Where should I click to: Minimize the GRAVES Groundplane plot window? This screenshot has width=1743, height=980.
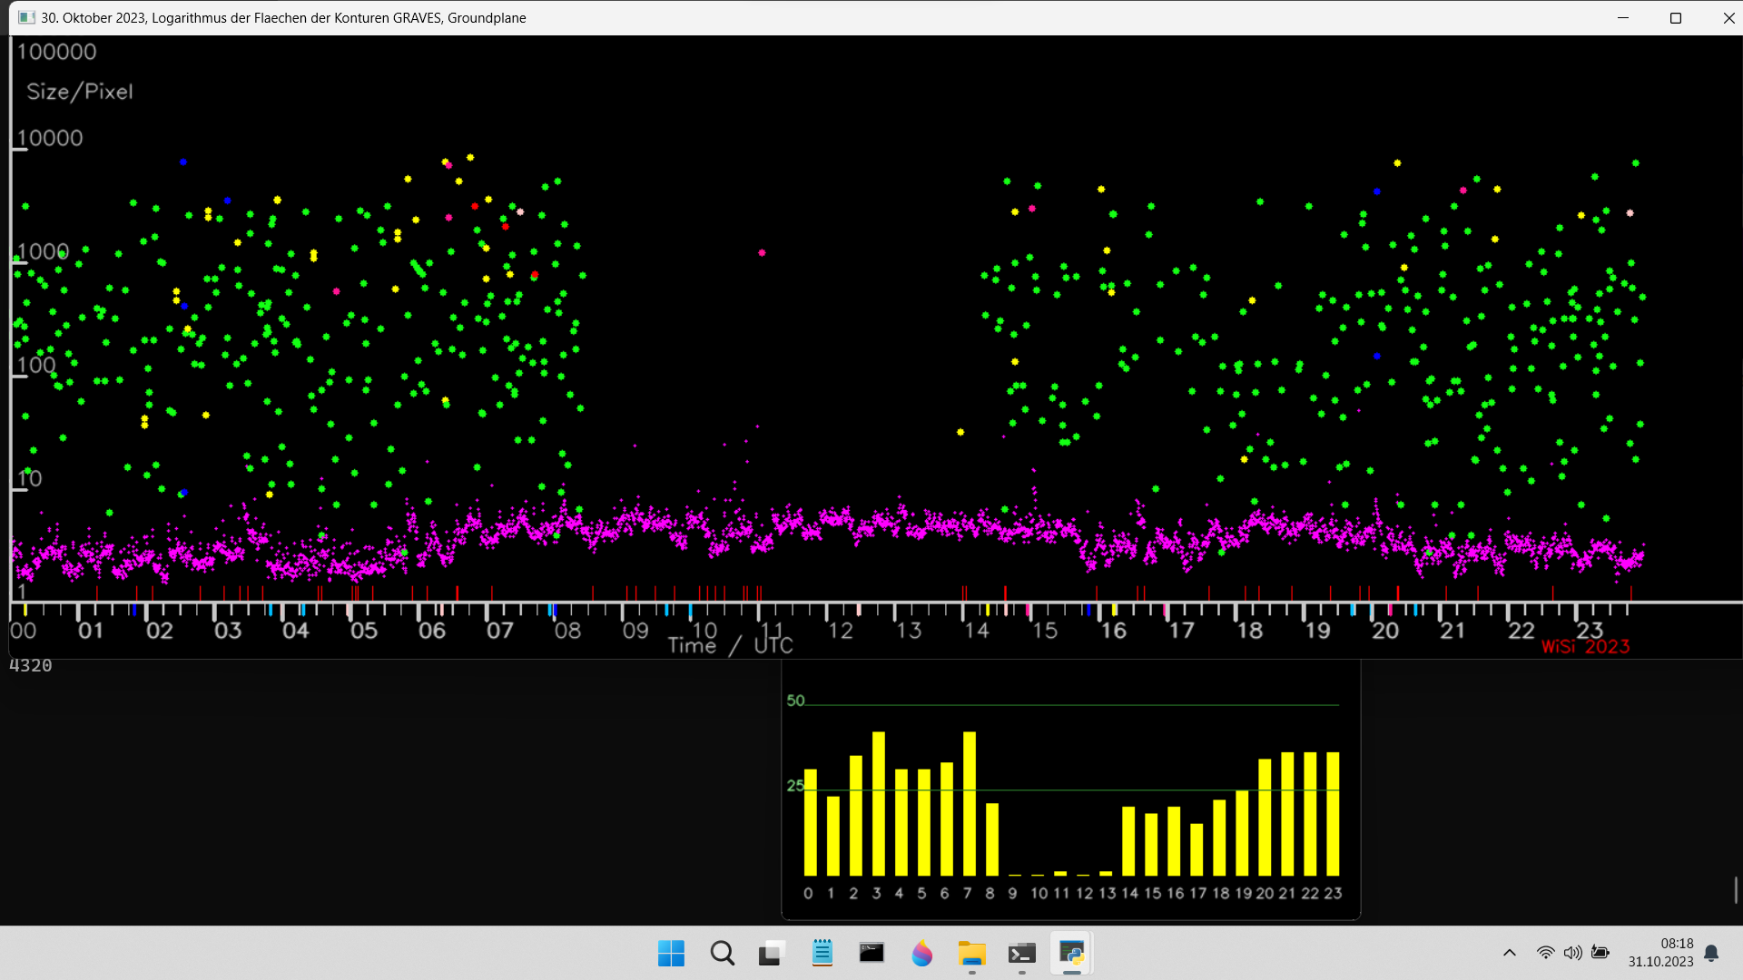click(1623, 18)
